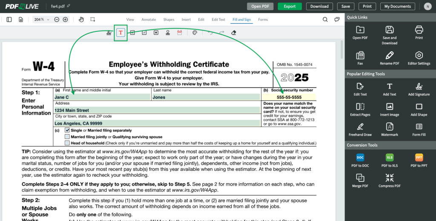This screenshot has width=436, height=221.
Task: Switch to the Edit tab
Action: (x=201, y=20)
